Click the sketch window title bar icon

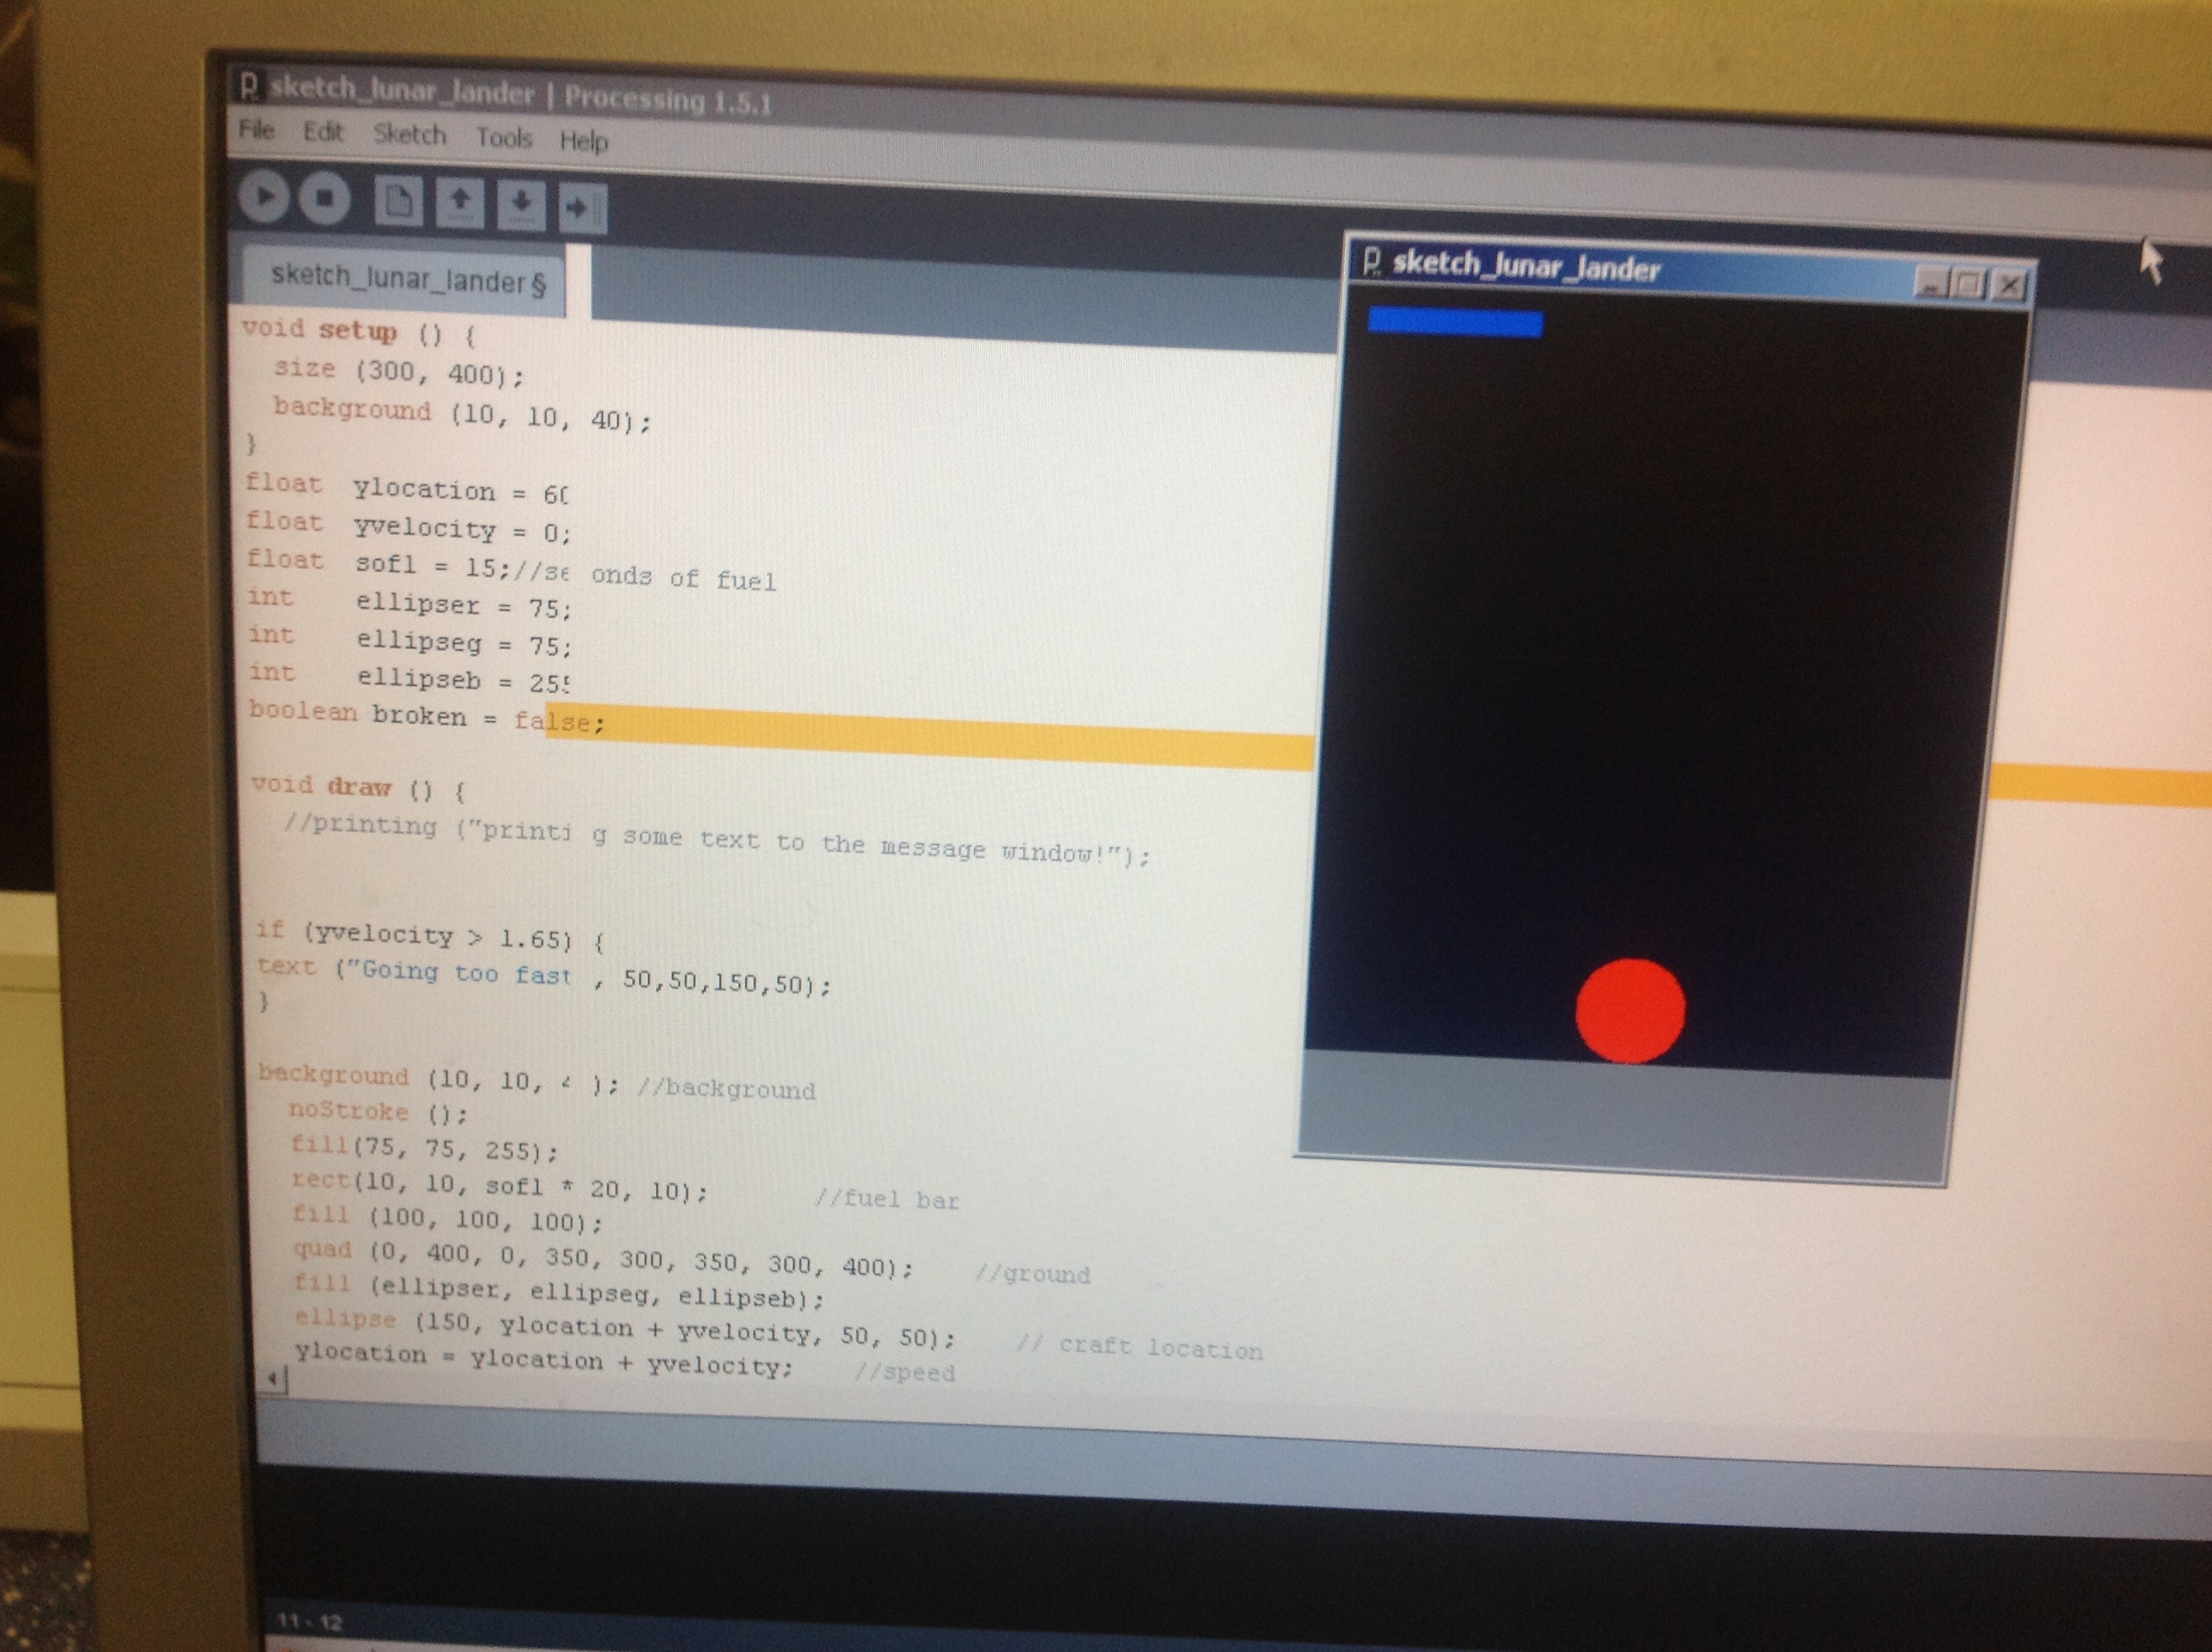point(1372,263)
